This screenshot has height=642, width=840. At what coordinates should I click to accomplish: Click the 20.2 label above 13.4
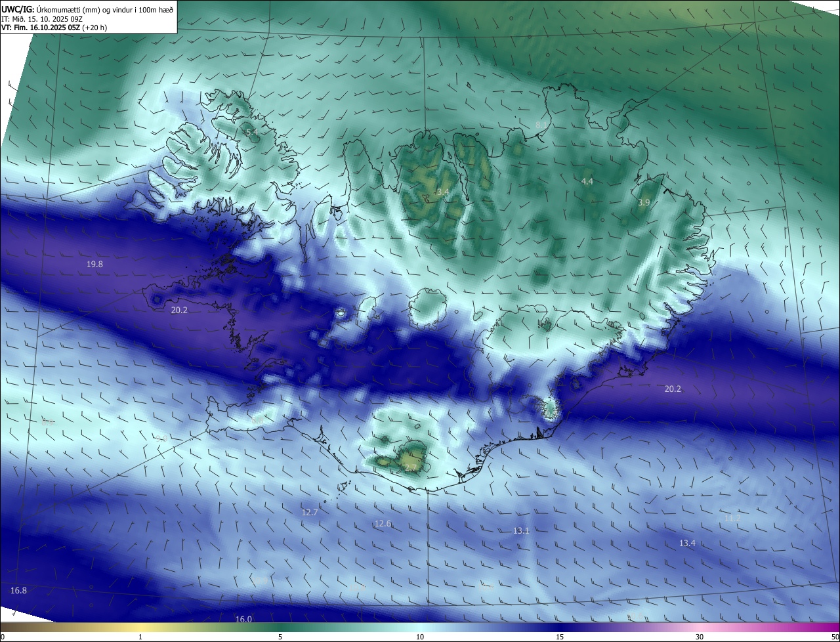point(673,389)
